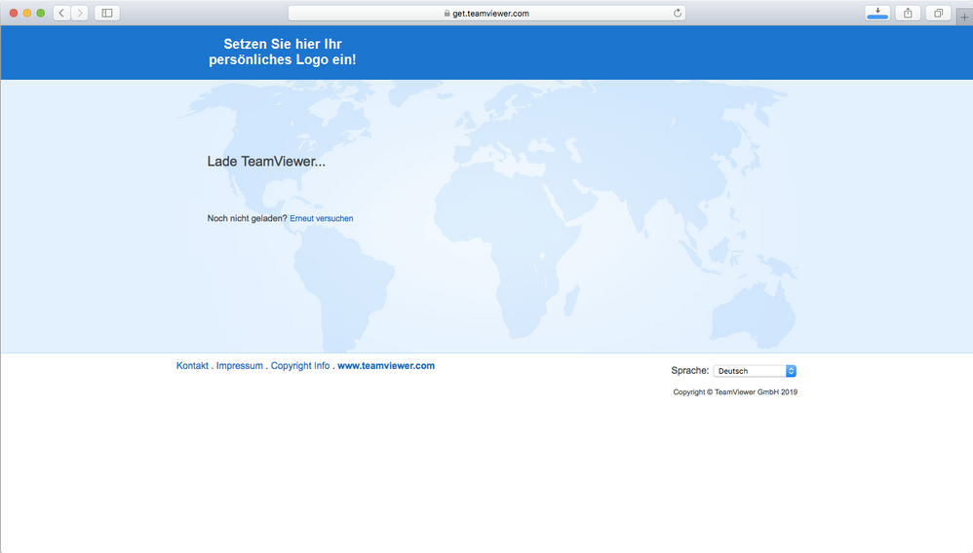Maximize the Safari window with green button
The height and width of the screenshot is (553, 973).
click(x=41, y=13)
